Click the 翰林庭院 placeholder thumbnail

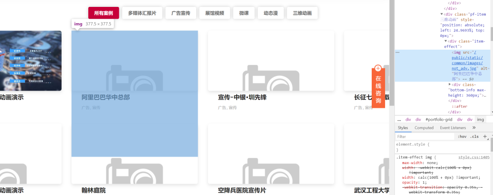135,170
